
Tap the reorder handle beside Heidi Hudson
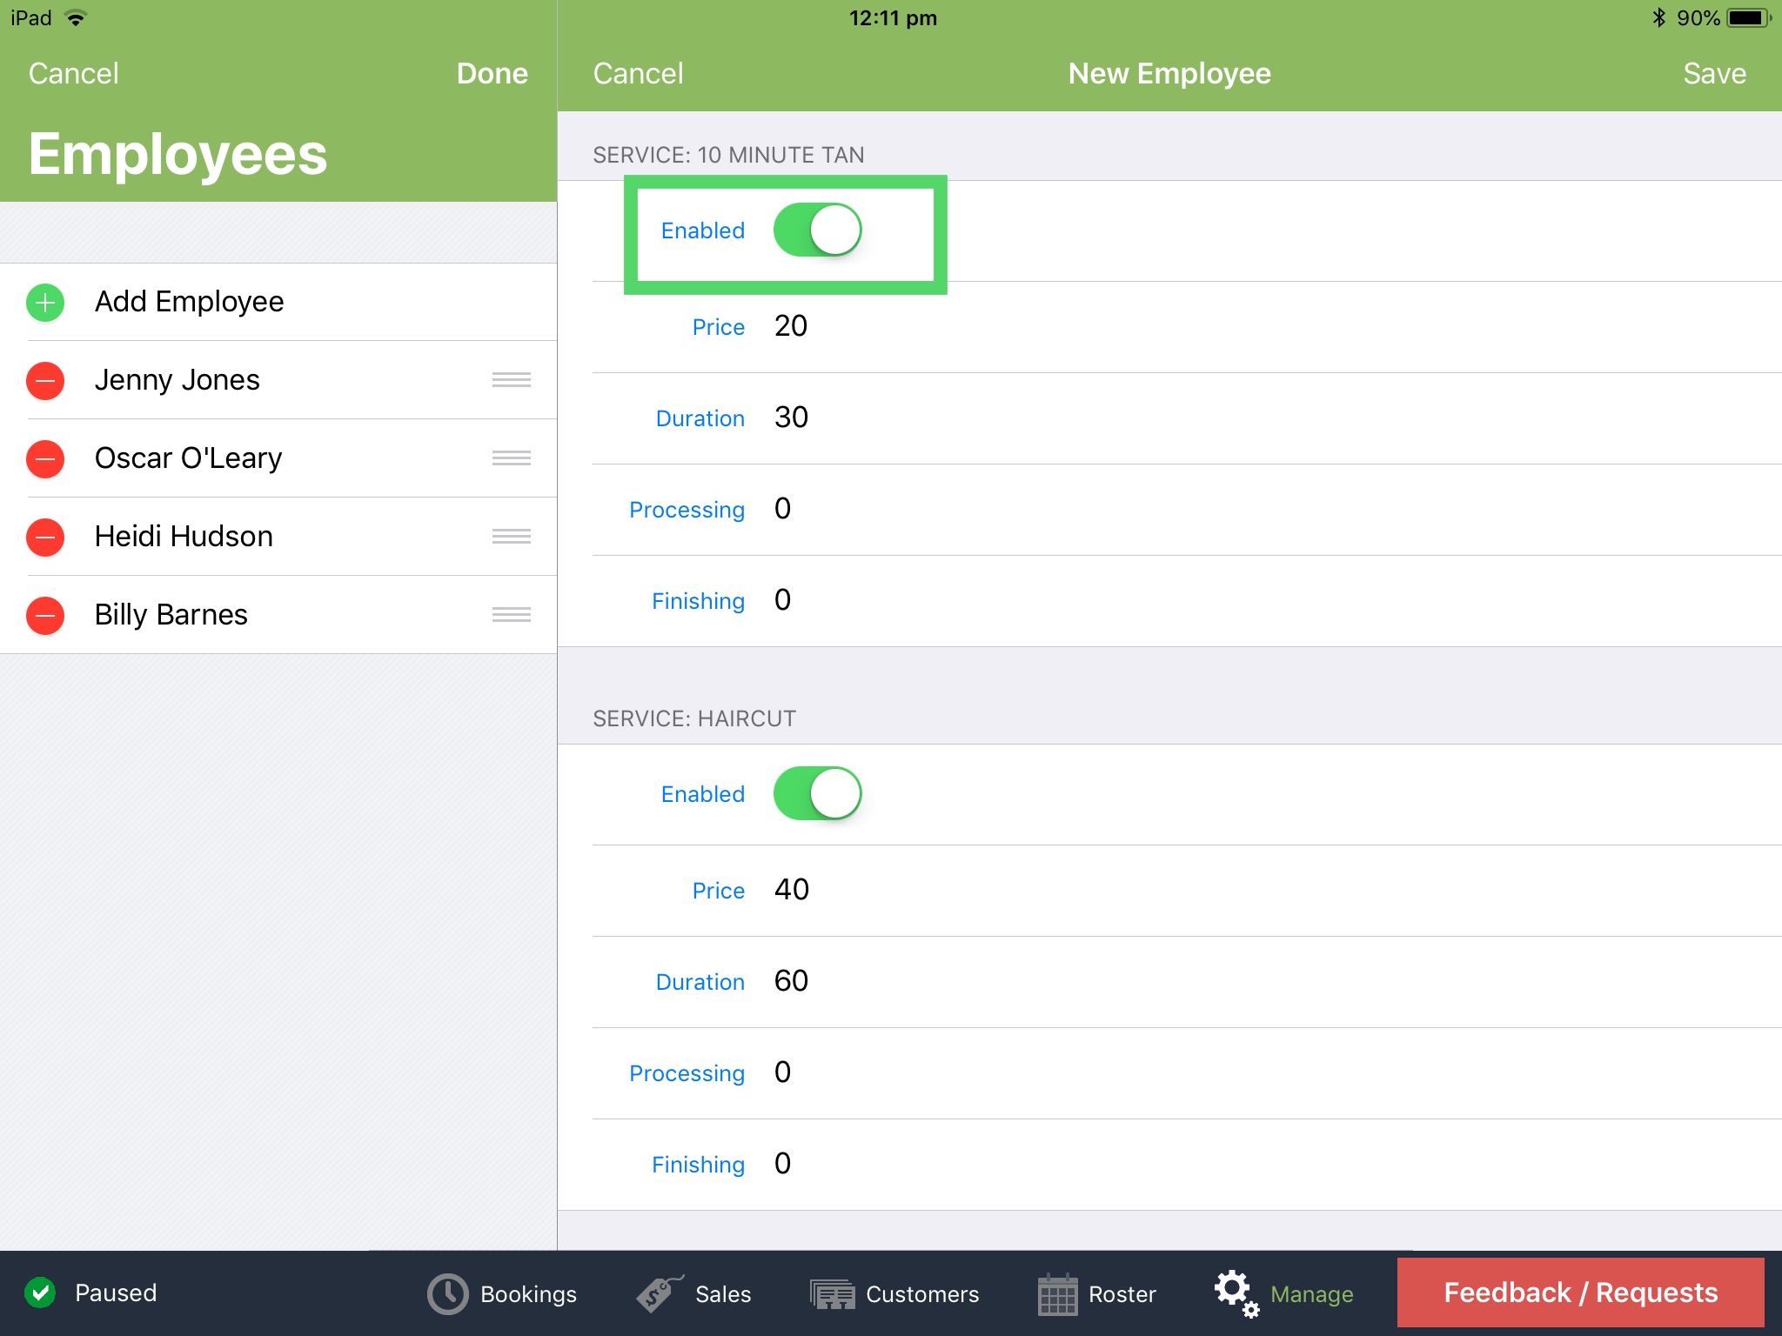[x=511, y=537]
